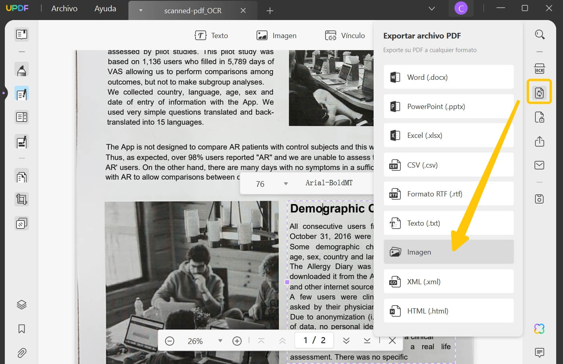Click the zoom-in plus control
Screen dimensions: 563x364
[x=237, y=340]
